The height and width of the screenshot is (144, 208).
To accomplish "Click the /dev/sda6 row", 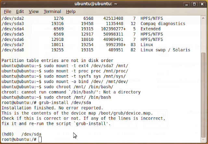I will [82, 40].
